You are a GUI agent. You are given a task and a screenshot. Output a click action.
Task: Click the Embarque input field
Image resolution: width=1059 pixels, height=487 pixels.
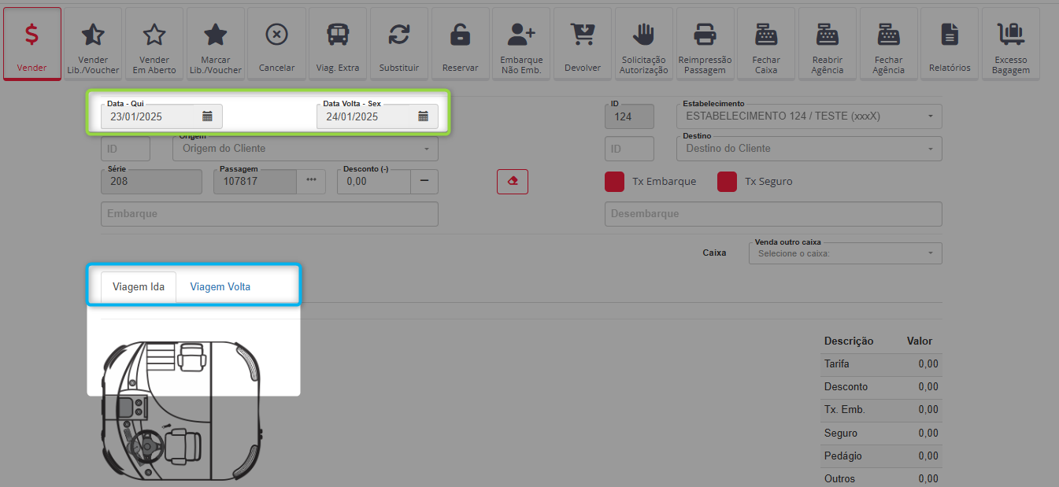pyautogui.click(x=269, y=214)
